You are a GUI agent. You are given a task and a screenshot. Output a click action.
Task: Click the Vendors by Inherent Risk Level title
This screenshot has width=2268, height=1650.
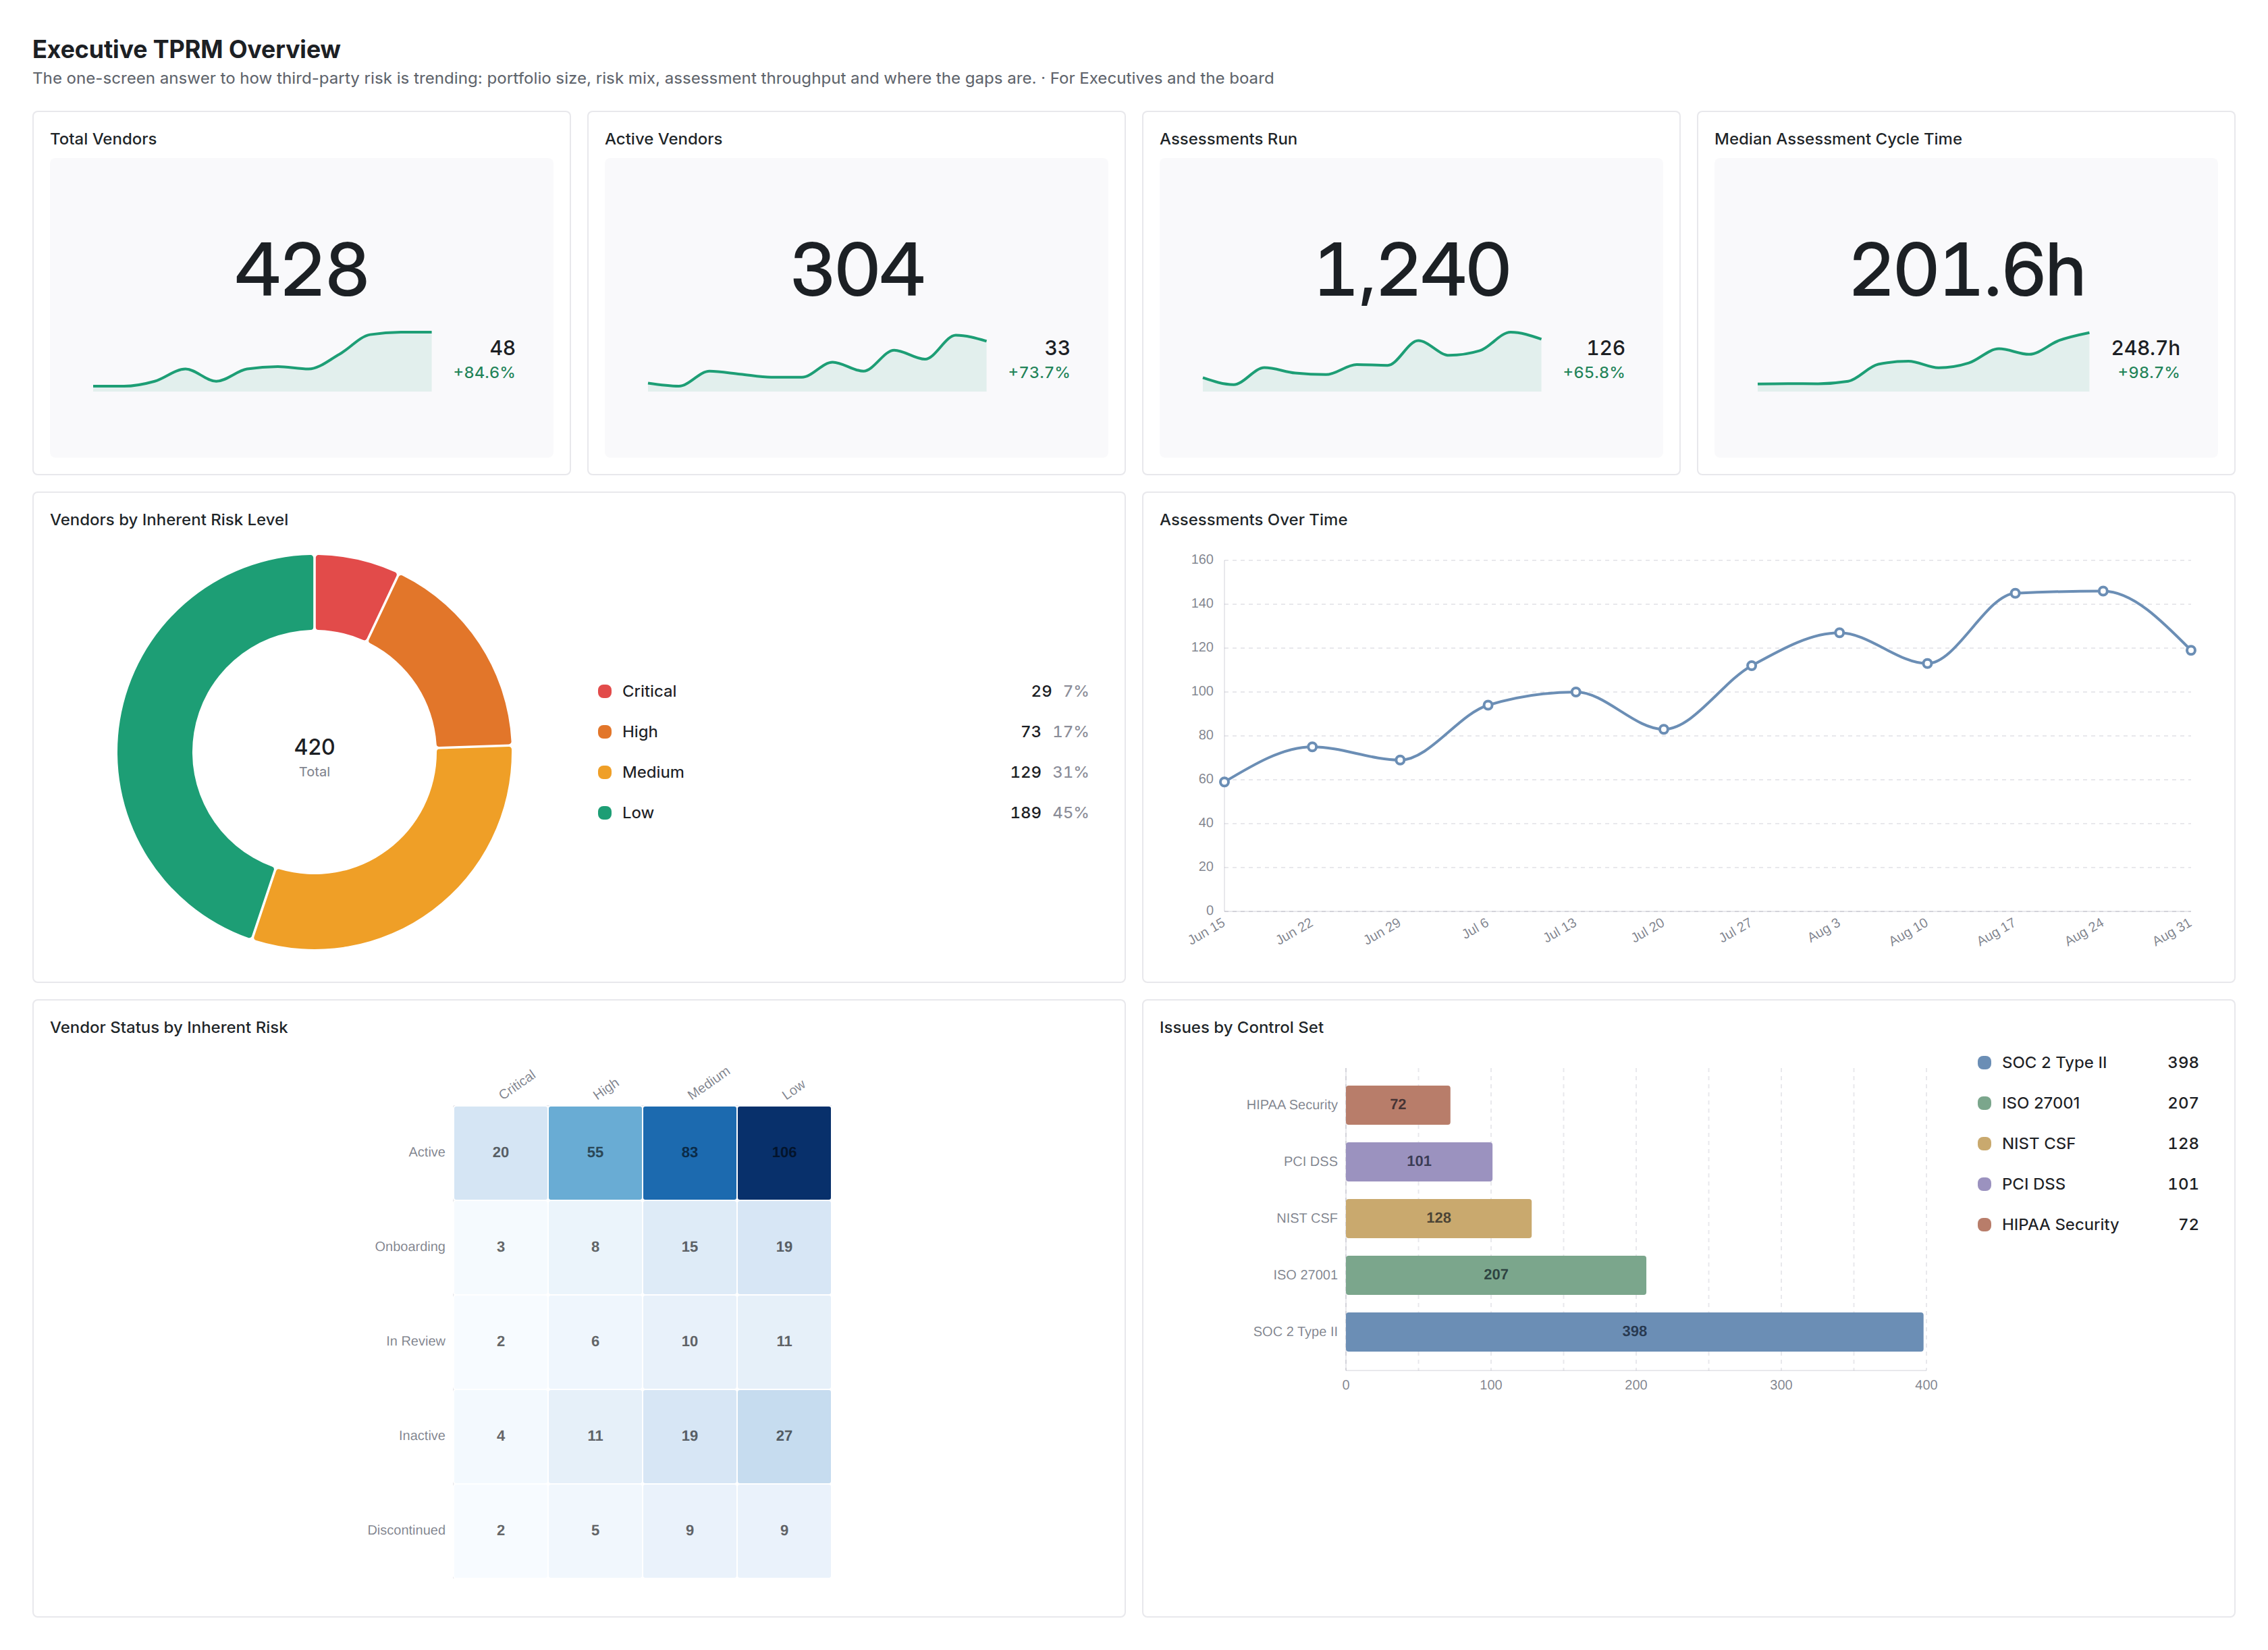[x=169, y=520]
